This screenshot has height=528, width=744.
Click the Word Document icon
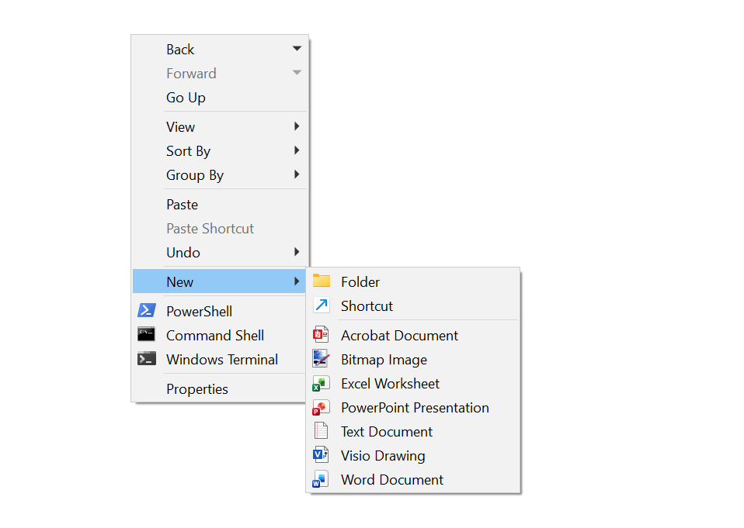coord(321,480)
